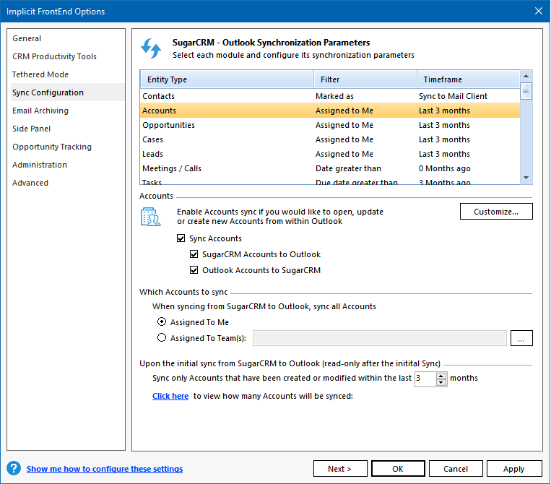Click the Accounts building icon
Viewport: 551px width, 484px height.
pos(151,217)
